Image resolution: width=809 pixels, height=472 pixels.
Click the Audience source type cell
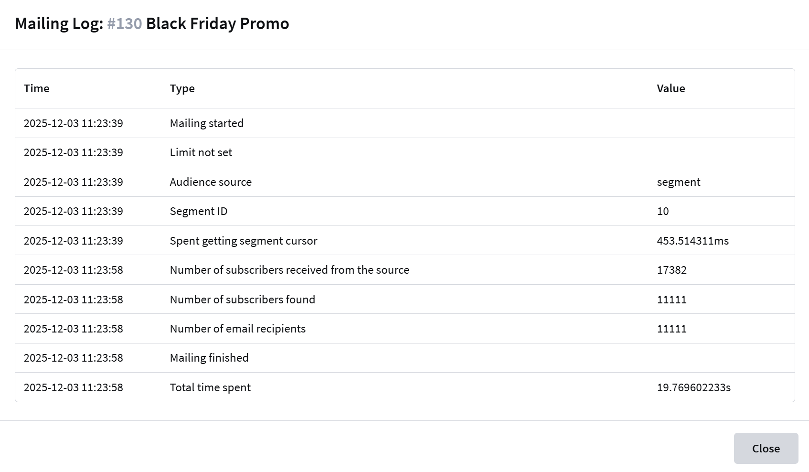click(x=211, y=182)
